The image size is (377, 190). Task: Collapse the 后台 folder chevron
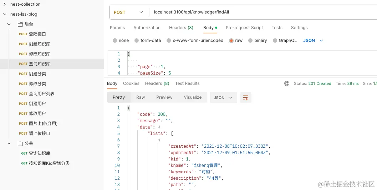[x=9, y=24]
